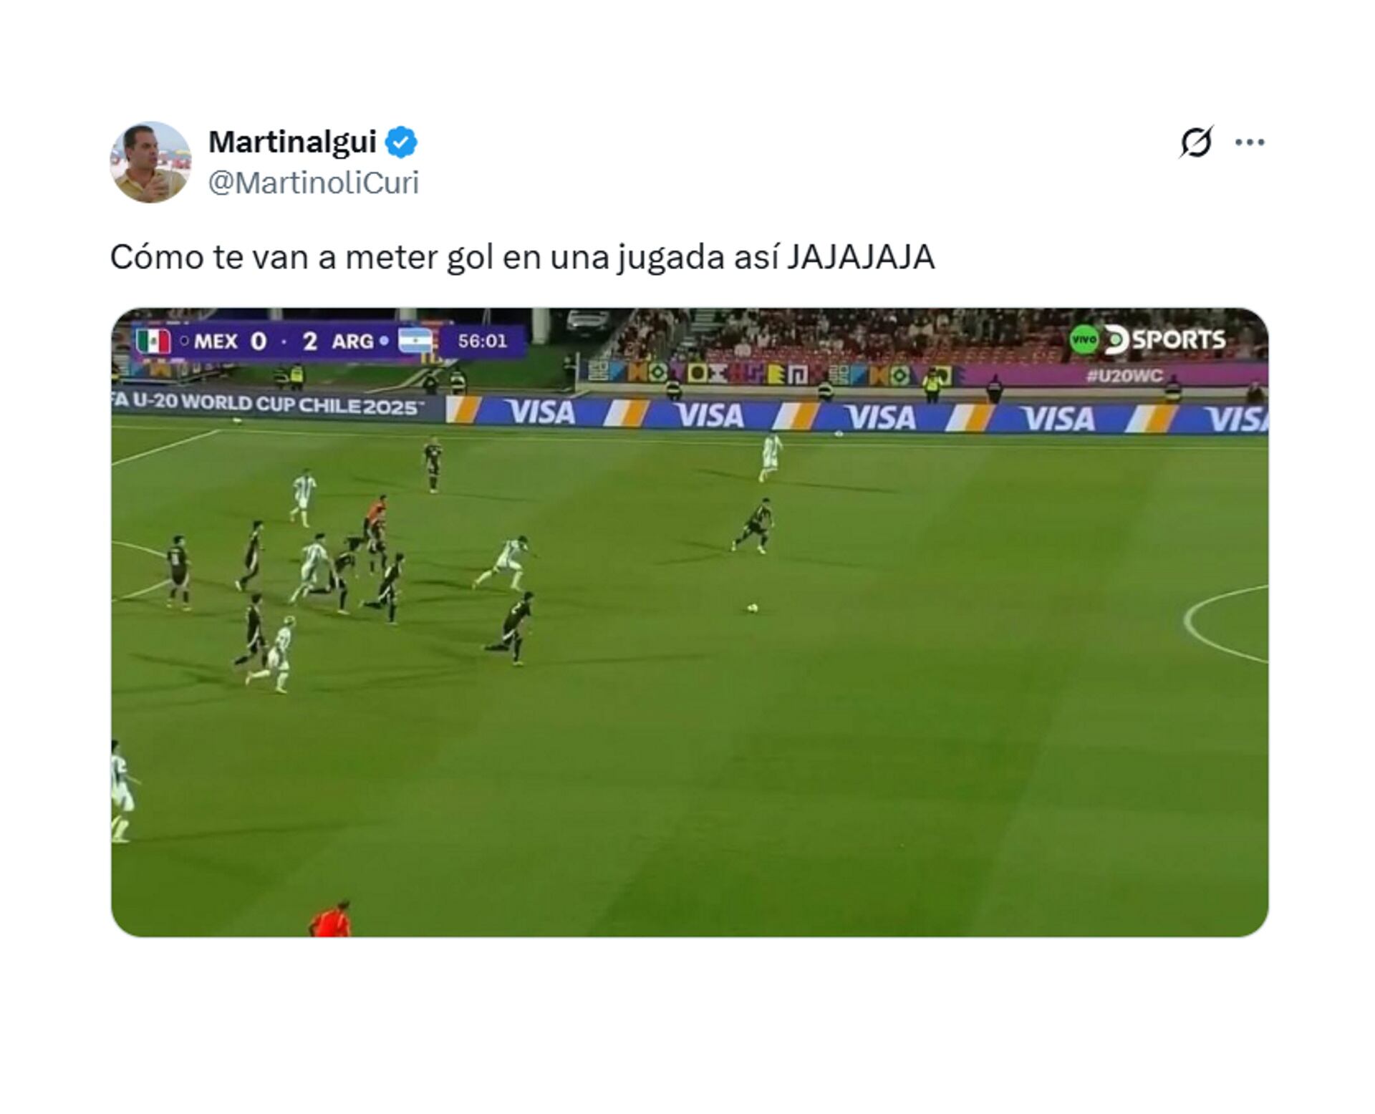The height and width of the screenshot is (1114, 1375).
Task: Open the Grok slashed-circle icon
Action: (1196, 142)
